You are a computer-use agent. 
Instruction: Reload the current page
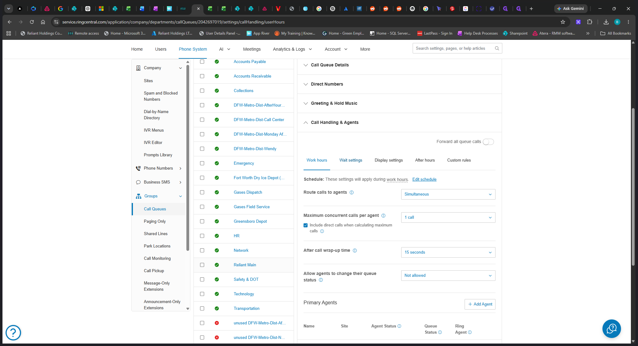click(32, 22)
